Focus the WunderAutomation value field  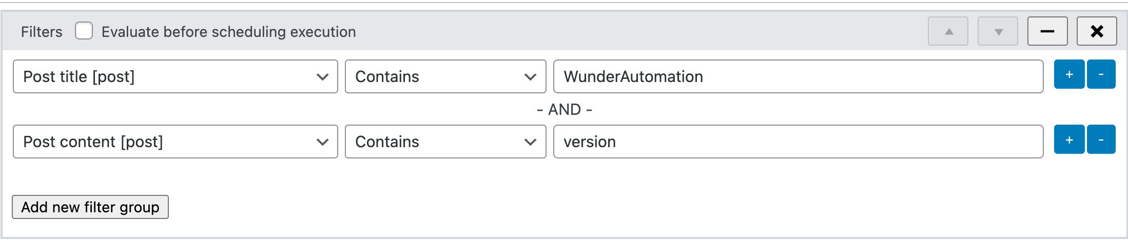(798, 76)
